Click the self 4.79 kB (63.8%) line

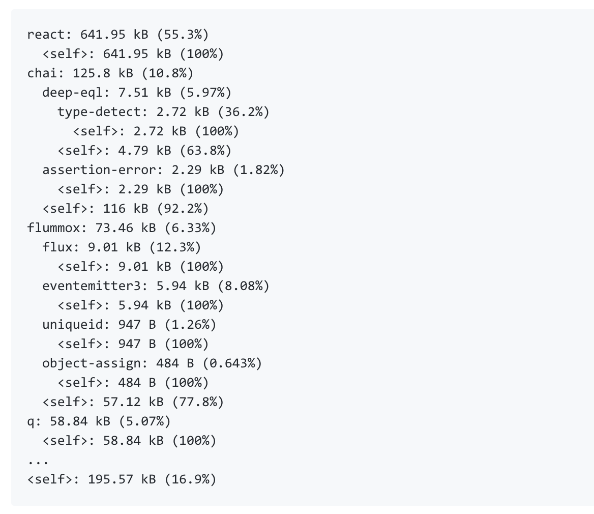click(x=144, y=151)
